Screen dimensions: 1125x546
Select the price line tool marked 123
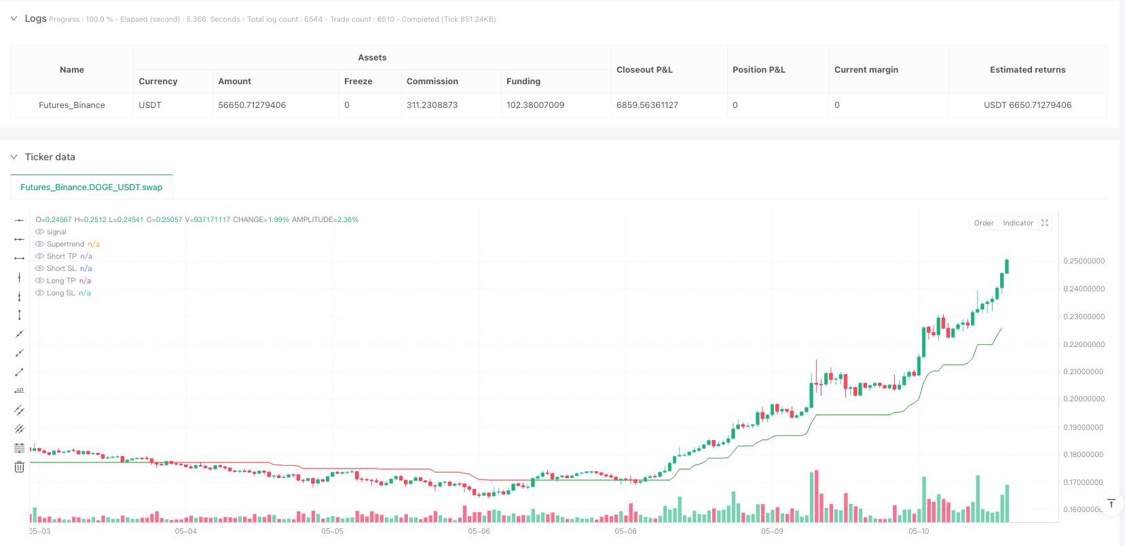click(x=19, y=391)
